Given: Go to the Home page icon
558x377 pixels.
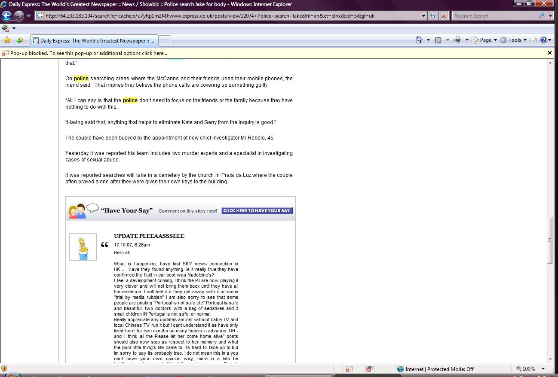Looking at the screenshot, I should coord(419,40).
